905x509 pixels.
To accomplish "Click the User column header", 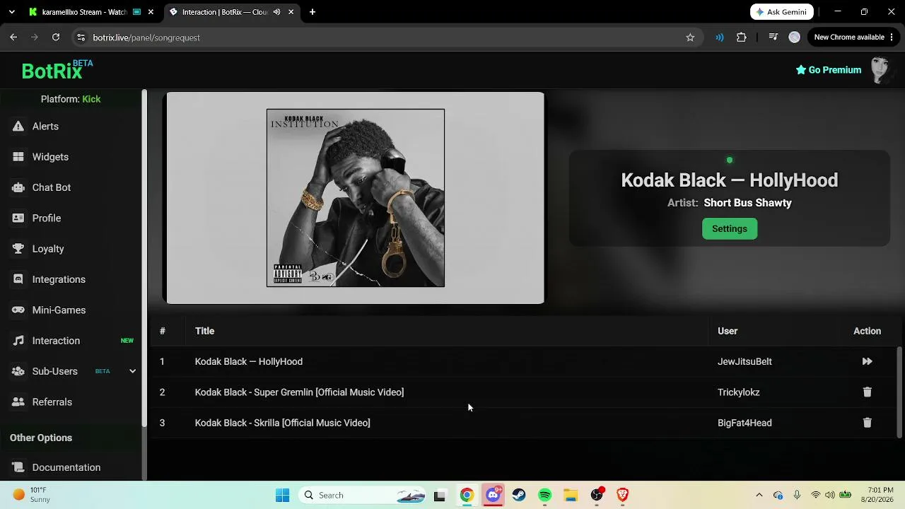I will [728, 331].
